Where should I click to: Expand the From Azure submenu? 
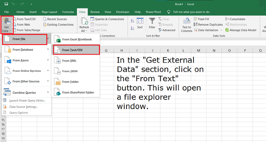tap(27, 60)
